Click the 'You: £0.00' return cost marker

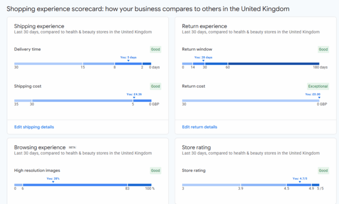click(313, 95)
